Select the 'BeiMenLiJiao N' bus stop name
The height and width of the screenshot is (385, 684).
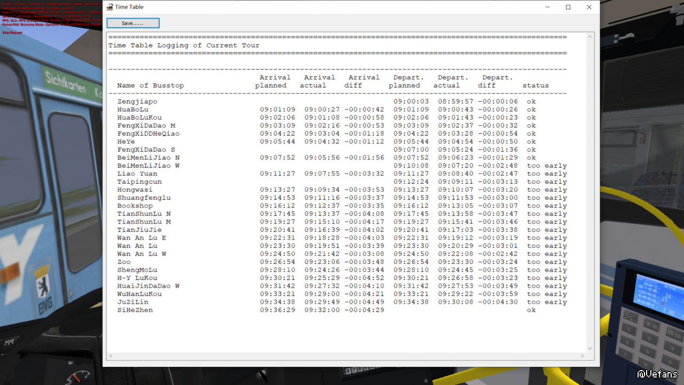tap(148, 158)
